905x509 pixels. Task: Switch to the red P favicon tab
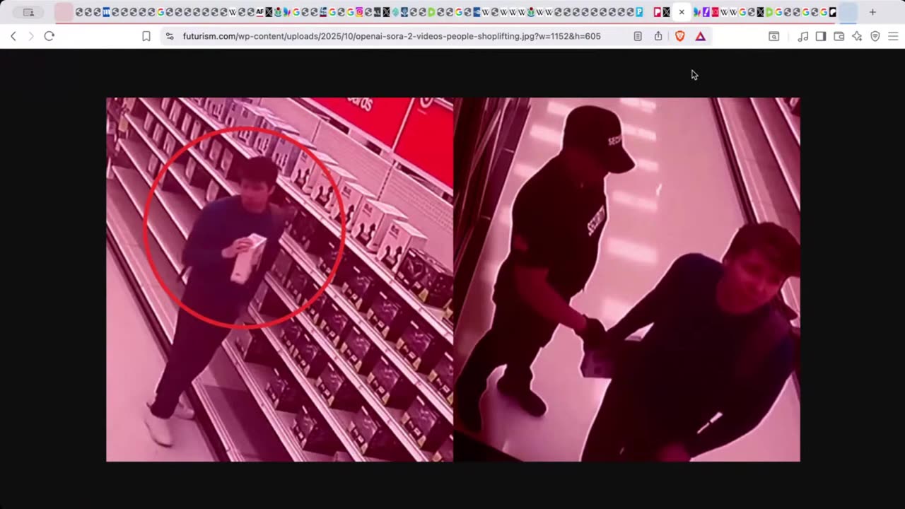tap(657, 12)
